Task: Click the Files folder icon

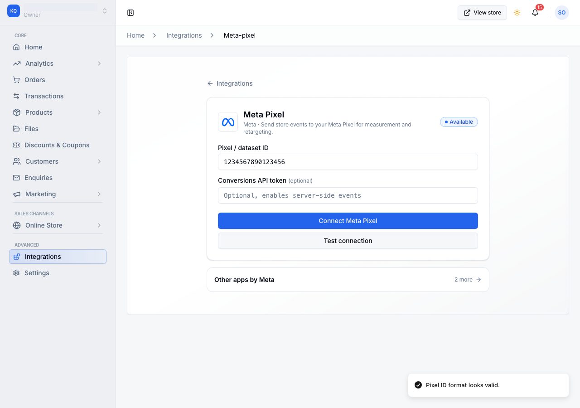Action: (x=16, y=129)
